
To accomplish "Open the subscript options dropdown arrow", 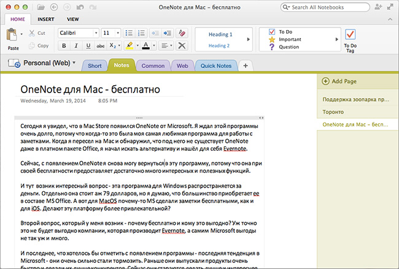I will coord(119,46).
